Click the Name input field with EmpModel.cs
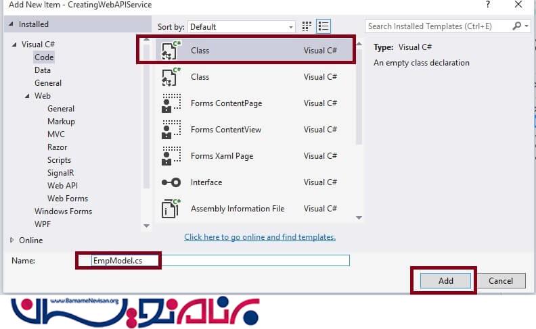The width and height of the screenshot is (536, 329). pos(221,261)
